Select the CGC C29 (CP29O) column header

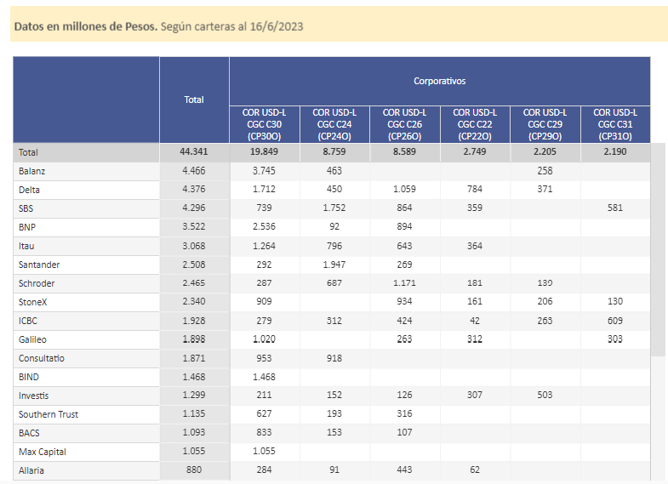click(x=545, y=123)
